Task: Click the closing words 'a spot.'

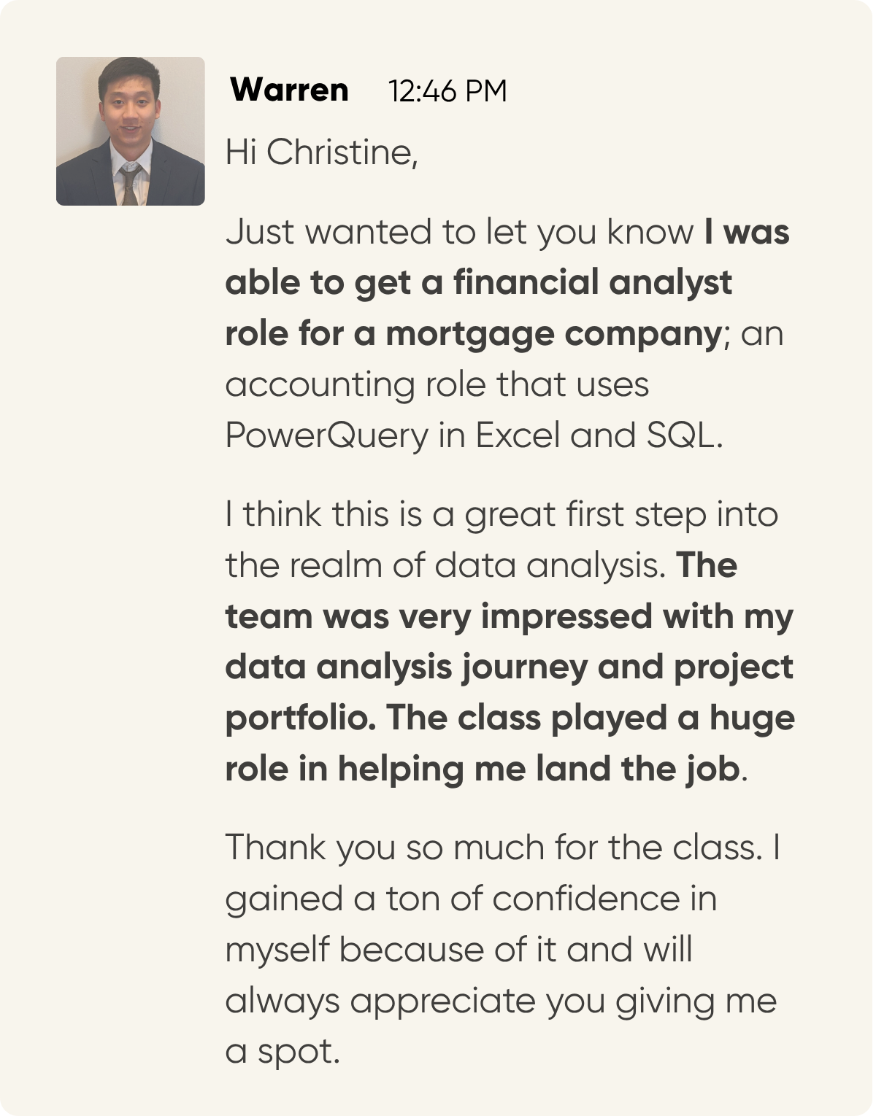Action: click(x=283, y=1052)
